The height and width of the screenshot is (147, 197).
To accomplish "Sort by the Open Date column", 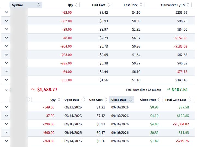I will pyautogui.click(x=72, y=100).
